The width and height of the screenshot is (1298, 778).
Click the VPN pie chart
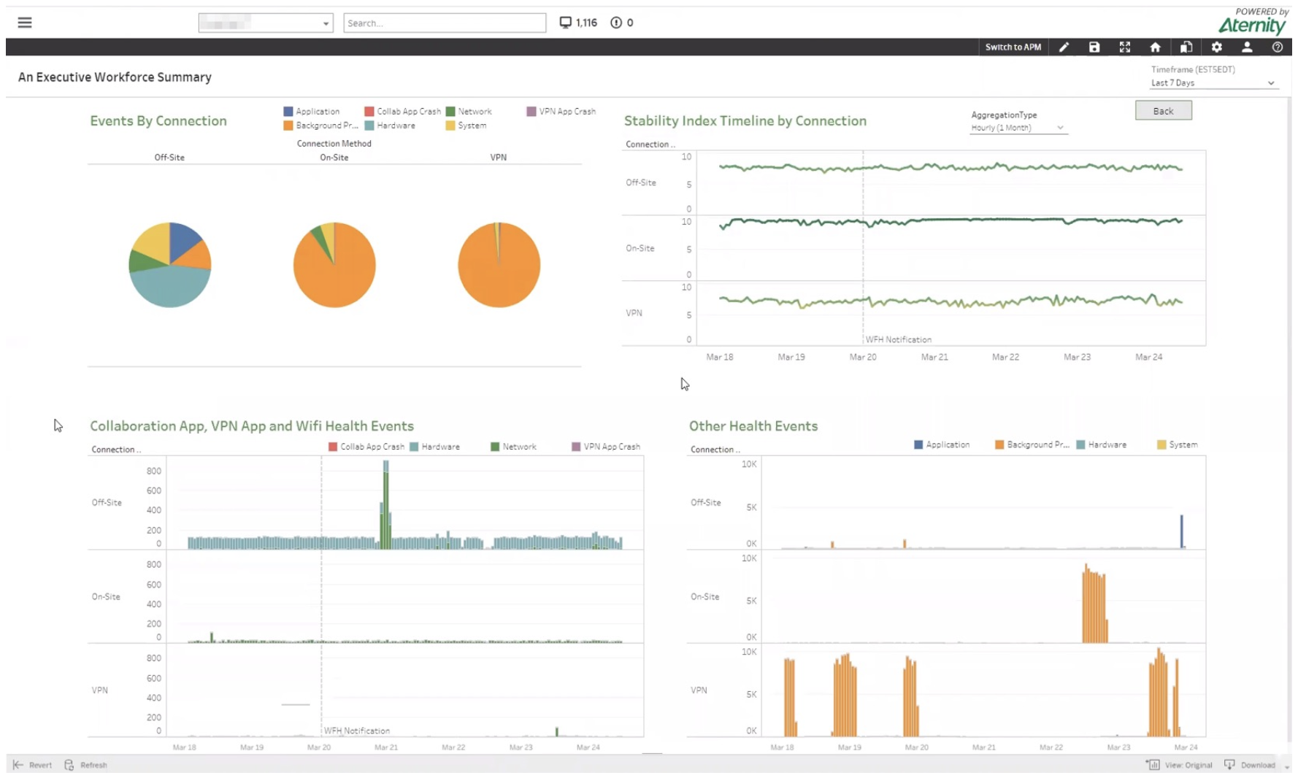pos(499,265)
